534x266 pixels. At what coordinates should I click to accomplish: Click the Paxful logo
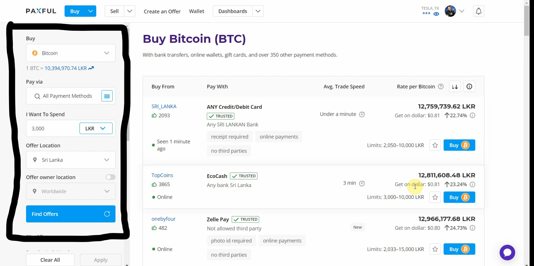pyautogui.click(x=41, y=11)
